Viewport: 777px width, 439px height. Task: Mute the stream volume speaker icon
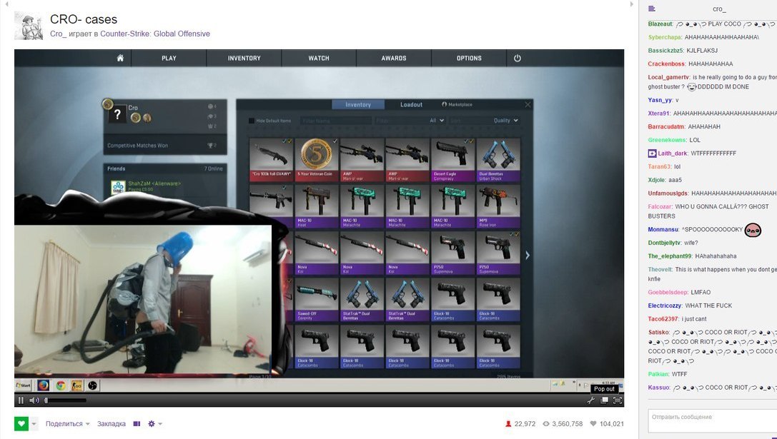click(x=34, y=400)
